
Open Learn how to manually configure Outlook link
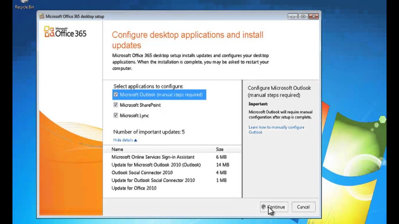pyautogui.click(x=276, y=130)
